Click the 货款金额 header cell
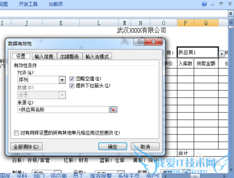This screenshot has width=234, height=178. (x=206, y=64)
